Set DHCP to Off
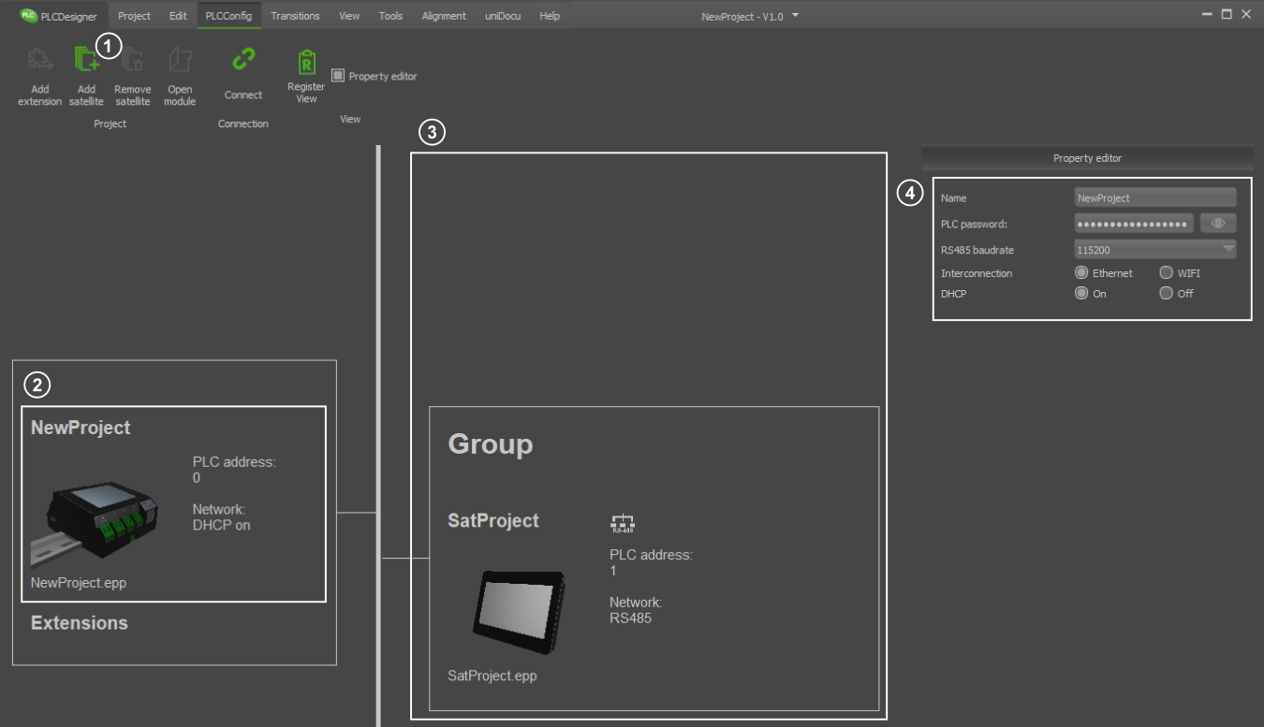The width and height of the screenshot is (1264, 727). (1166, 293)
